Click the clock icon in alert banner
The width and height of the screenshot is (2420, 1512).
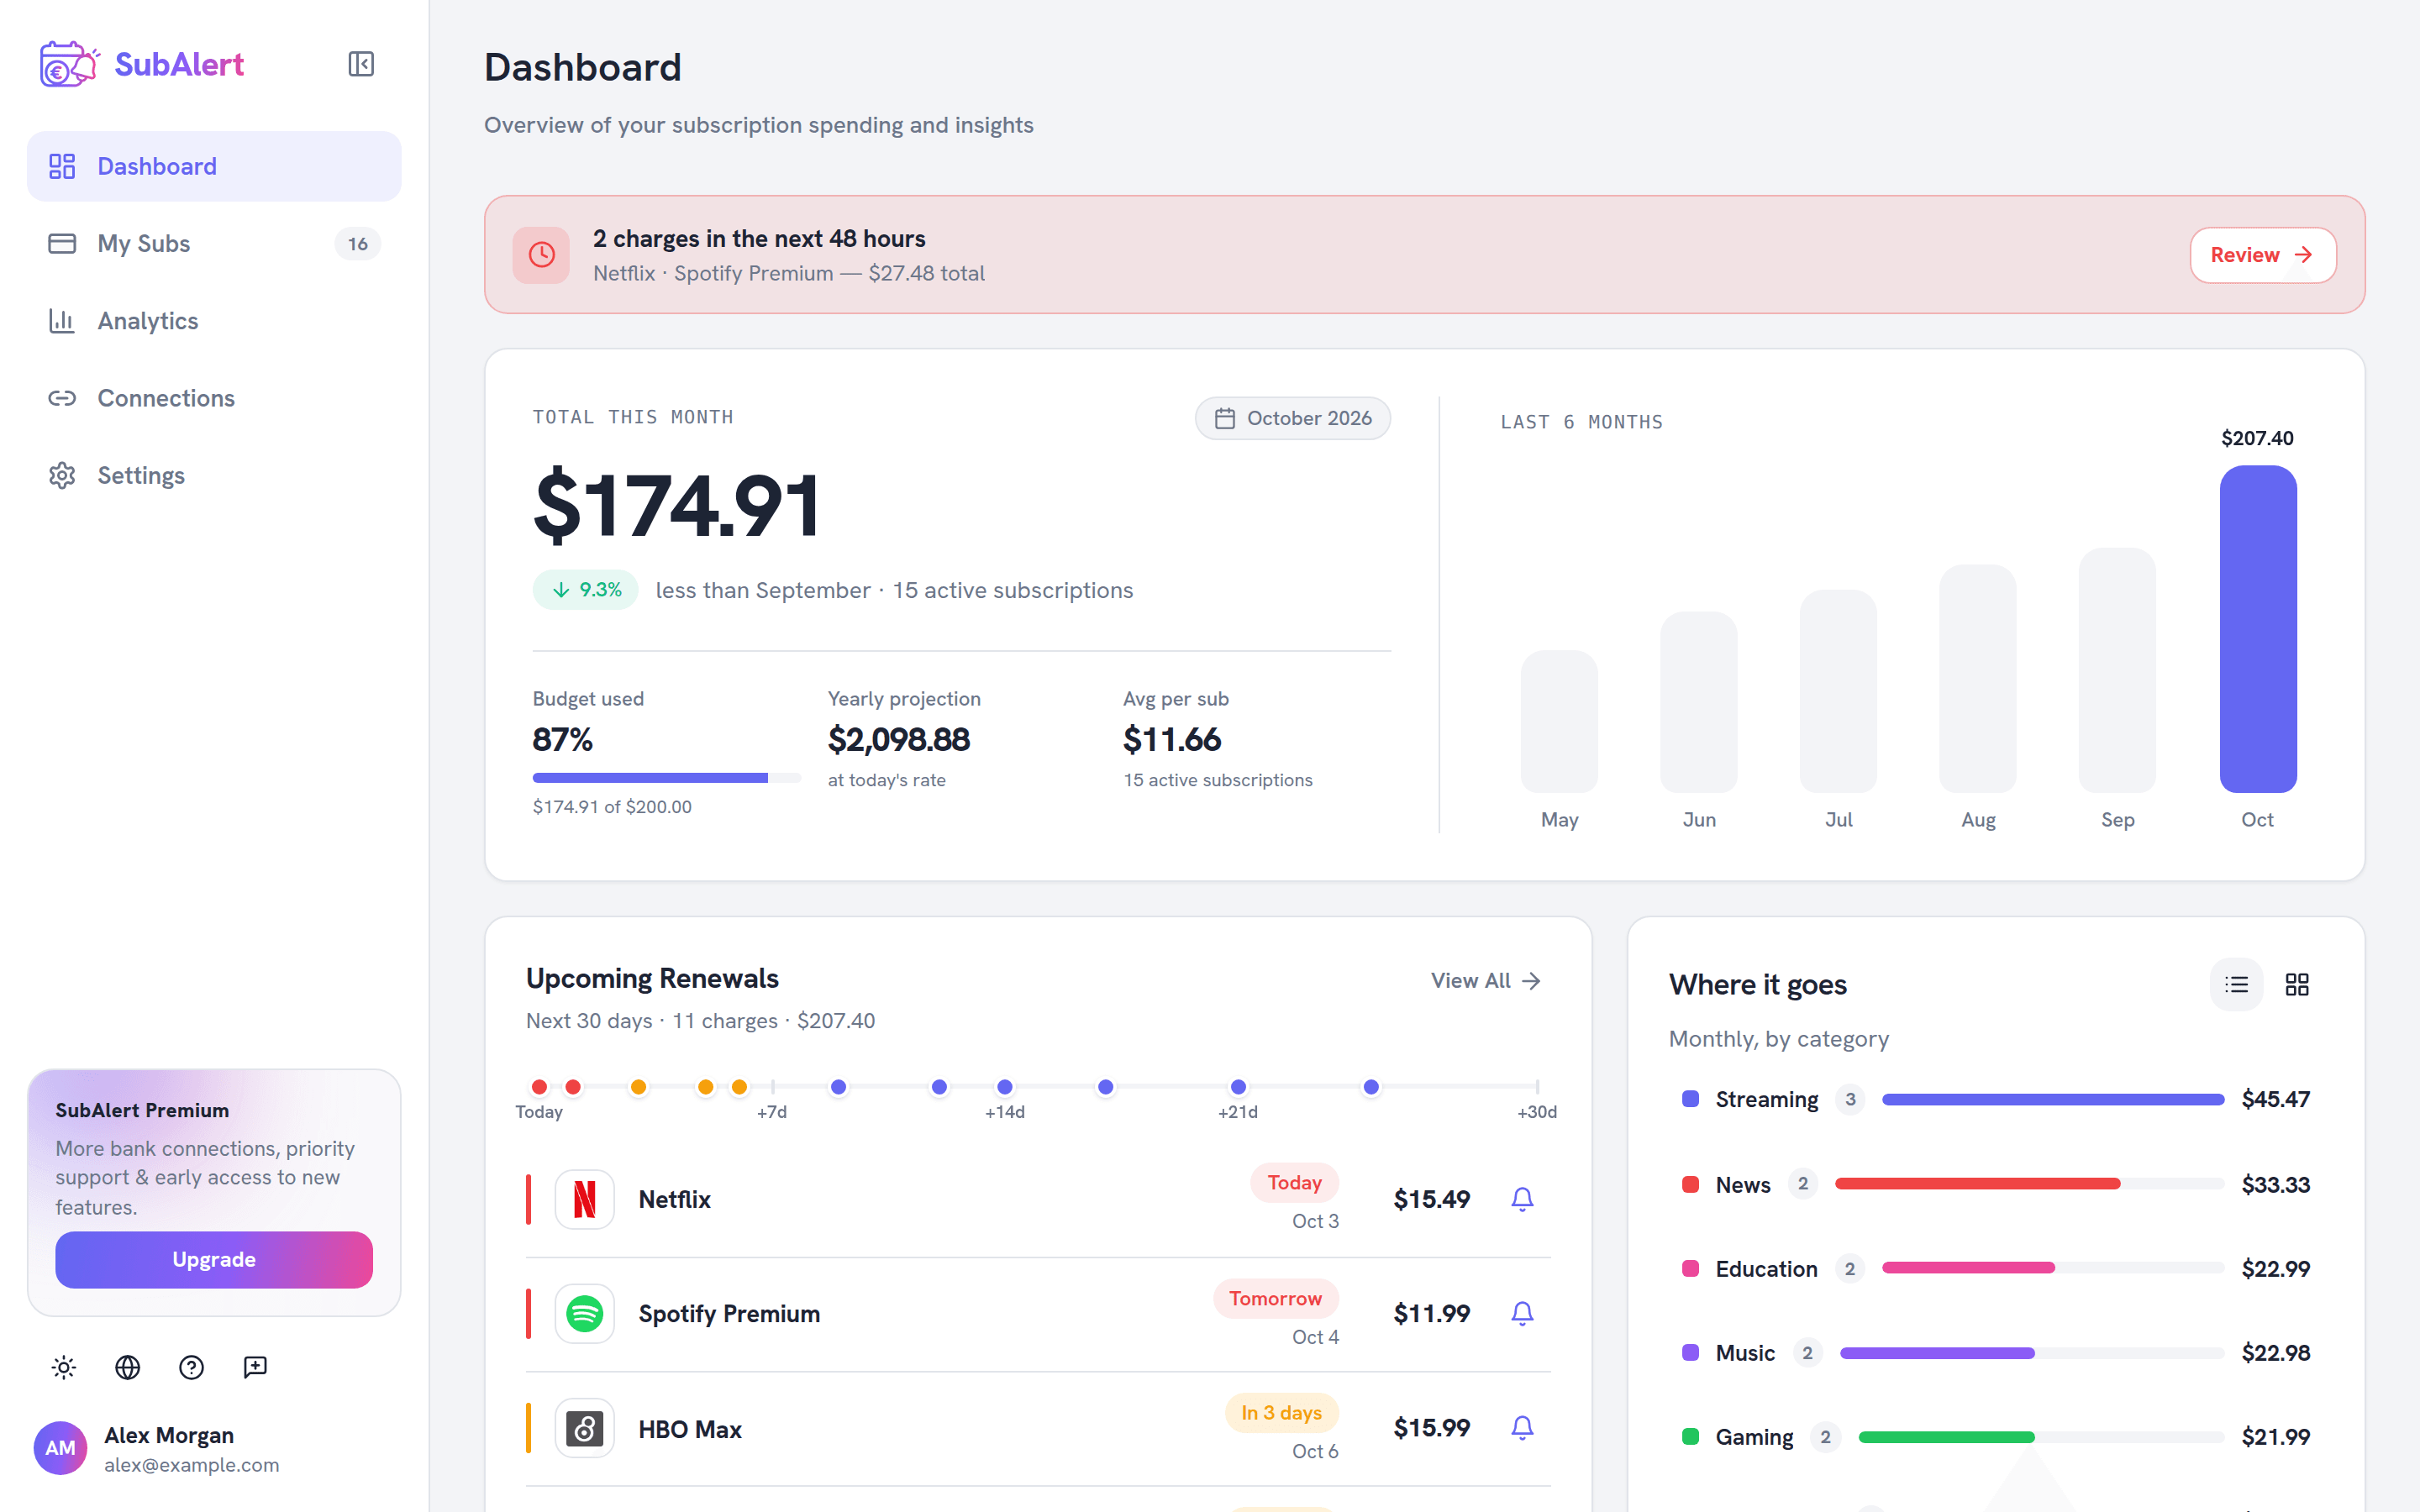(541, 255)
